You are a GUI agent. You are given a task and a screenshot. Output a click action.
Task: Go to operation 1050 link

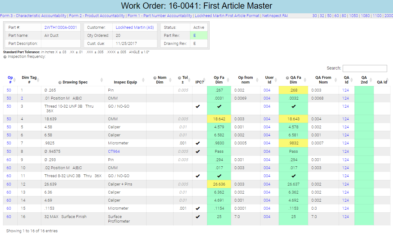click(x=354, y=15)
